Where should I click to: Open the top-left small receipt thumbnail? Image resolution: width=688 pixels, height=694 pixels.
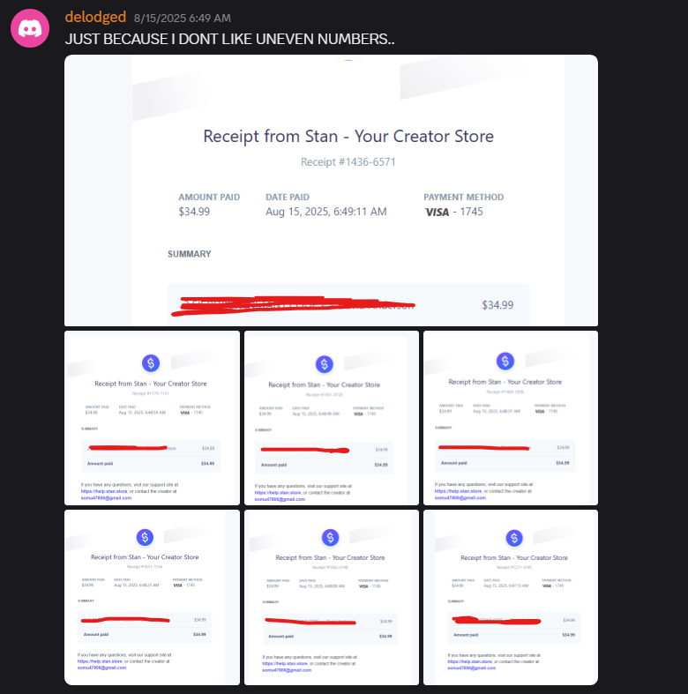pyautogui.click(x=152, y=418)
